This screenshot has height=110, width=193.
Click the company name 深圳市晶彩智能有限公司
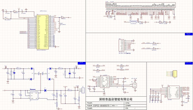[116, 99]
